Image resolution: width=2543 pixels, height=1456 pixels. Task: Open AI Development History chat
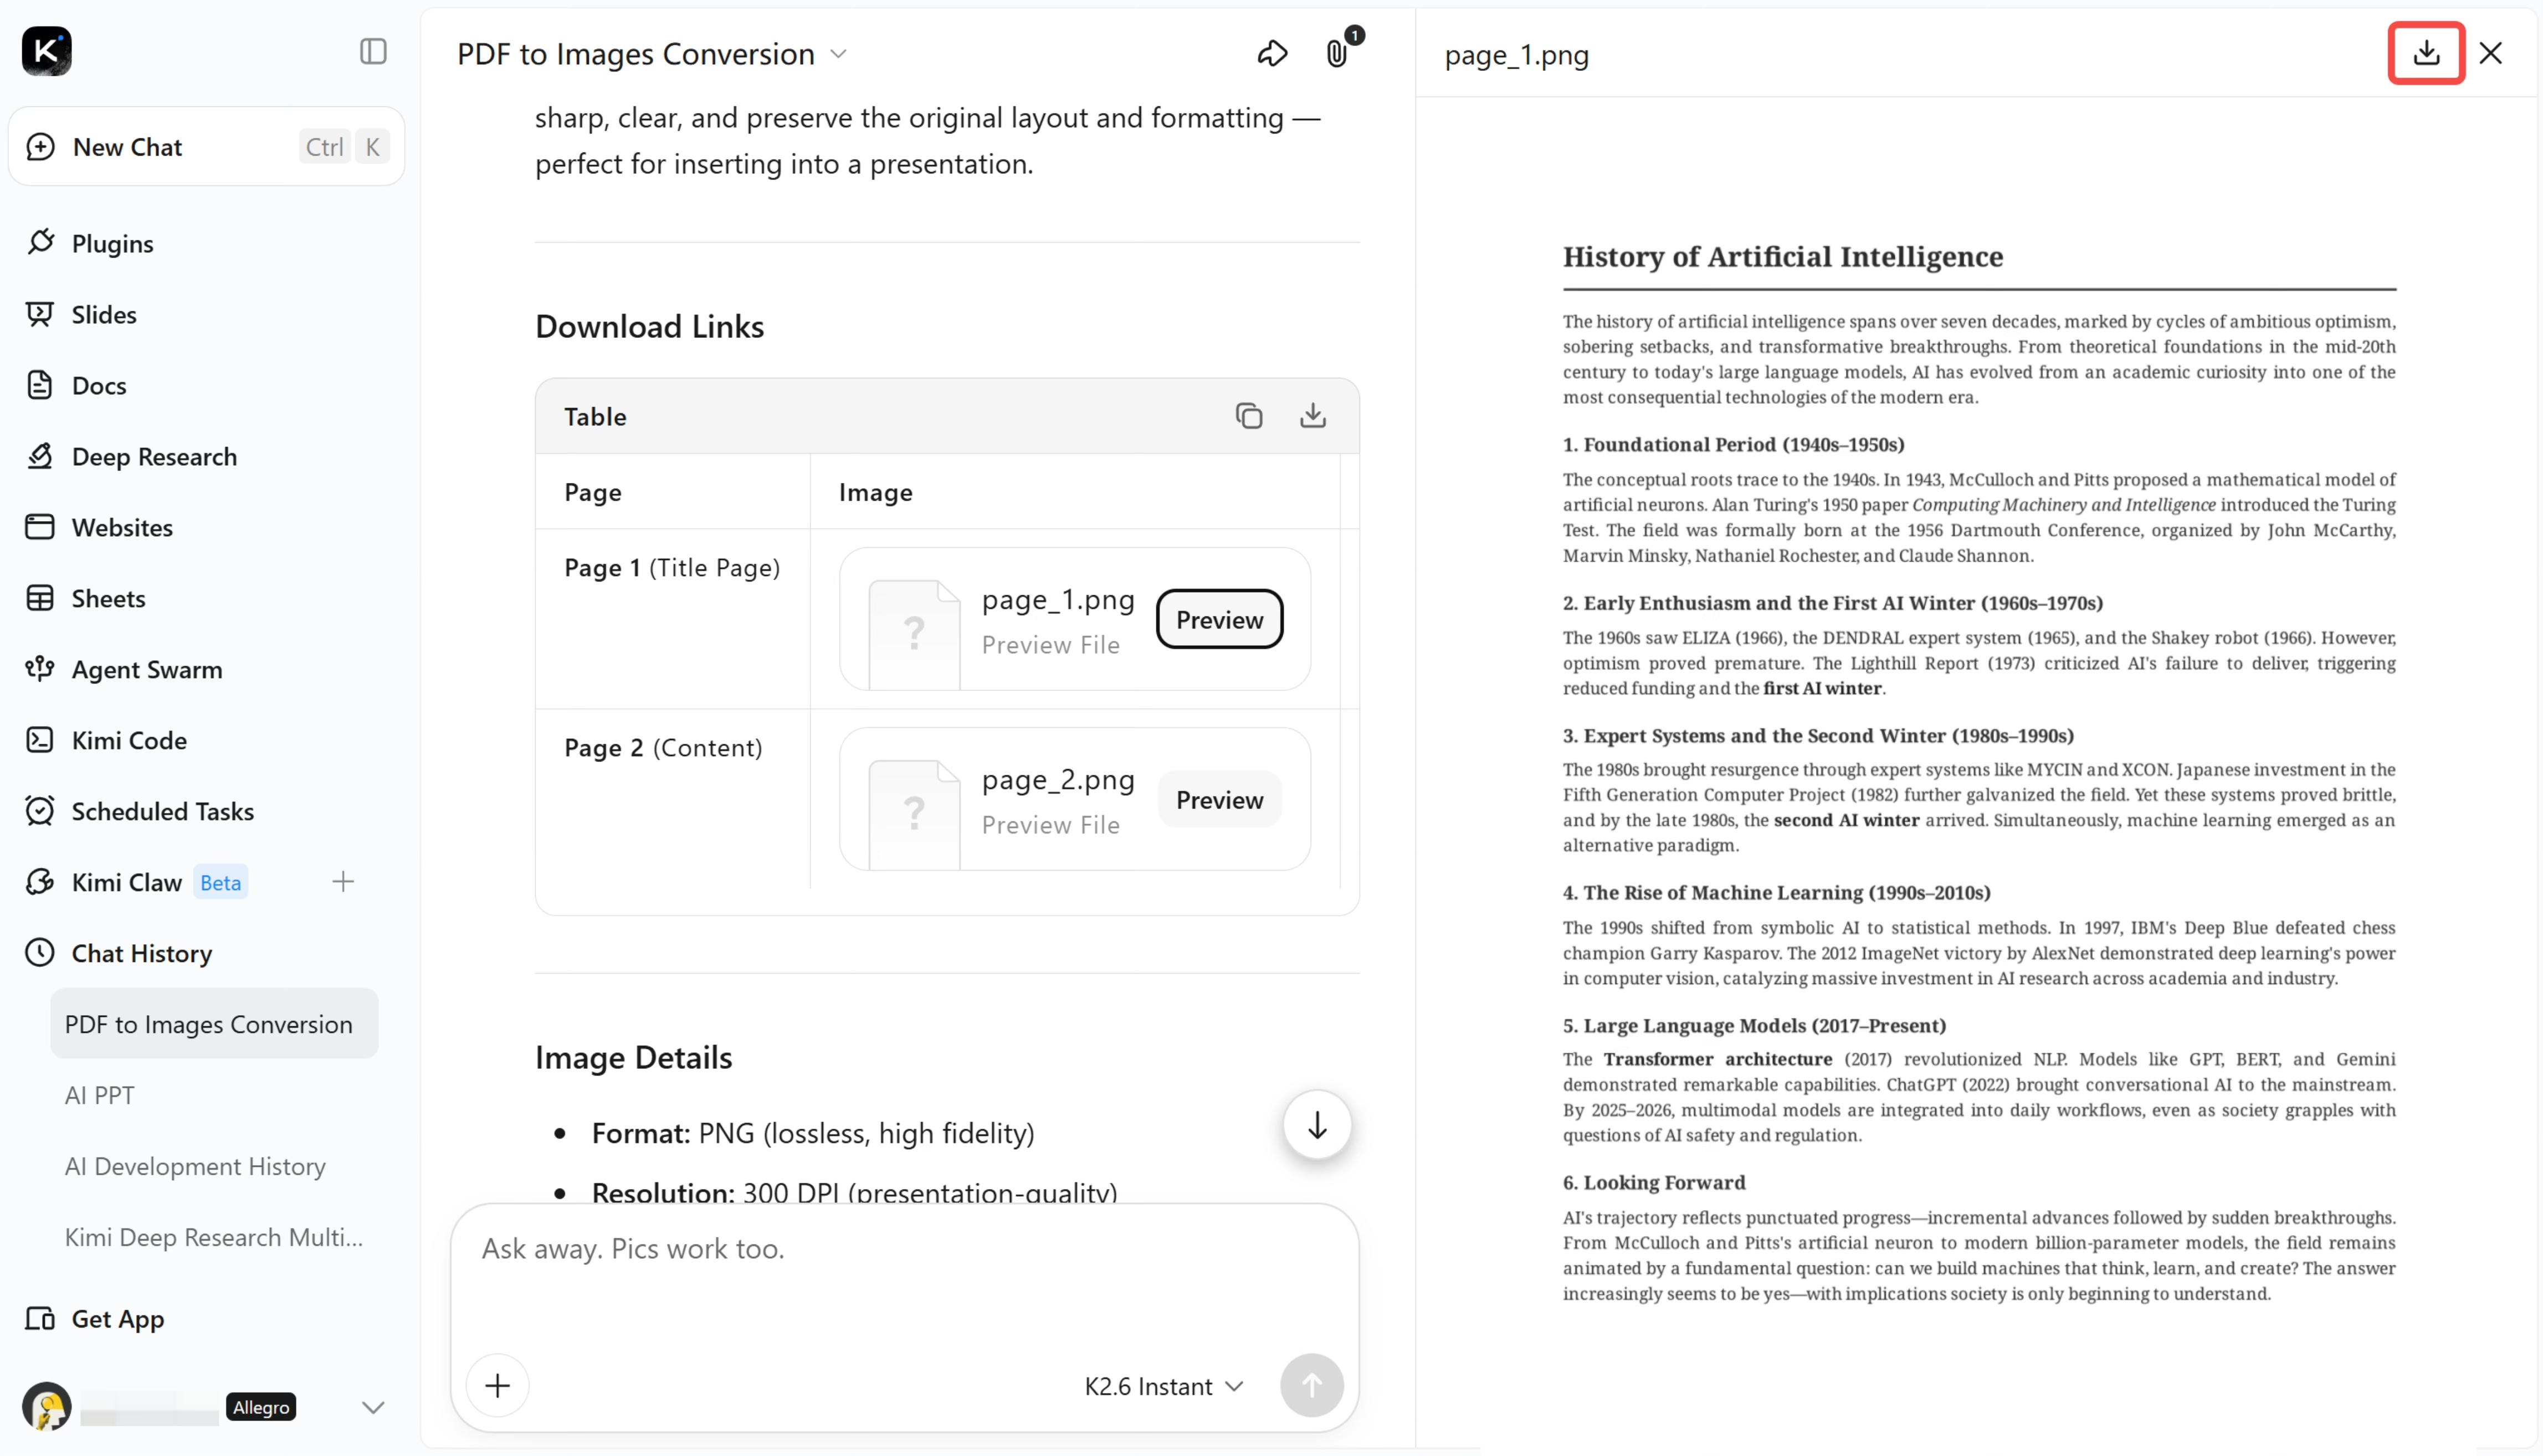[x=195, y=1166]
